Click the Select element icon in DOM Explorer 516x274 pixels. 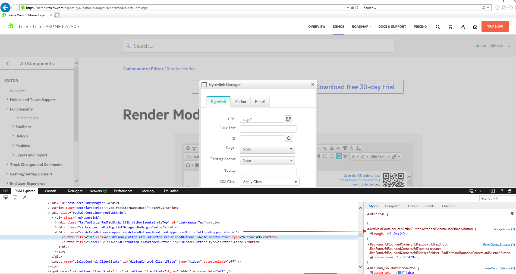[x=6, y=198]
